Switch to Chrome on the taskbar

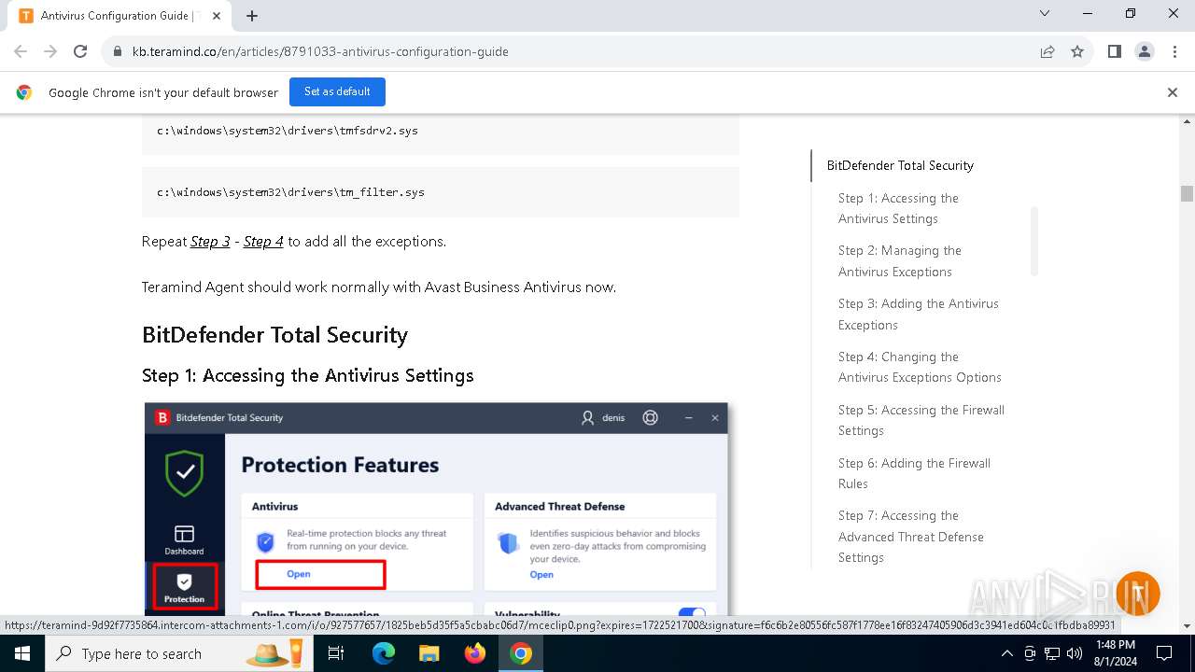pyautogui.click(x=521, y=653)
